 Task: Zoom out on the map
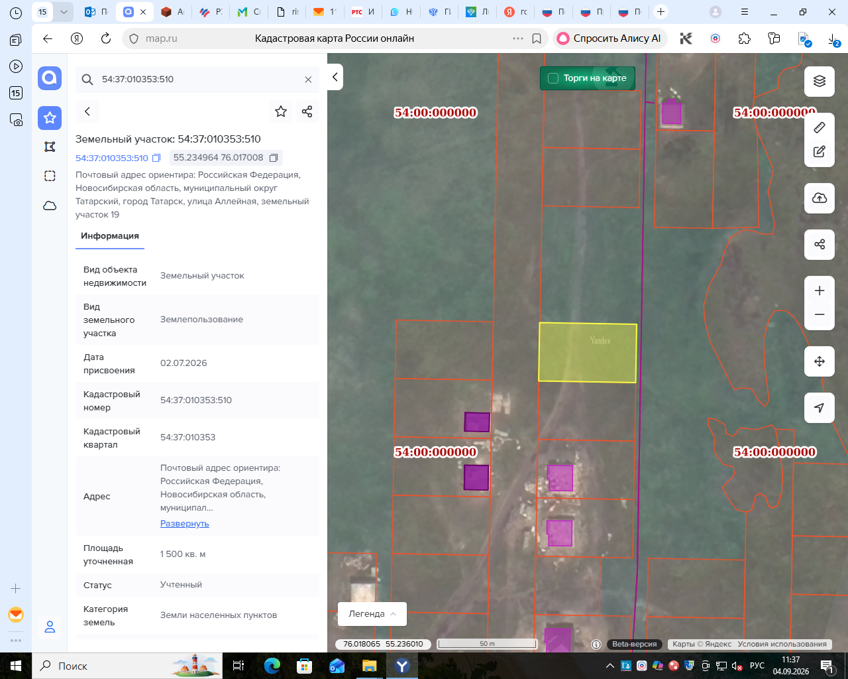click(x=820, y=315)
